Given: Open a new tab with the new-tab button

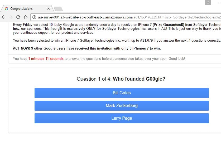Looking at the screenshot, I should point(58,9).
